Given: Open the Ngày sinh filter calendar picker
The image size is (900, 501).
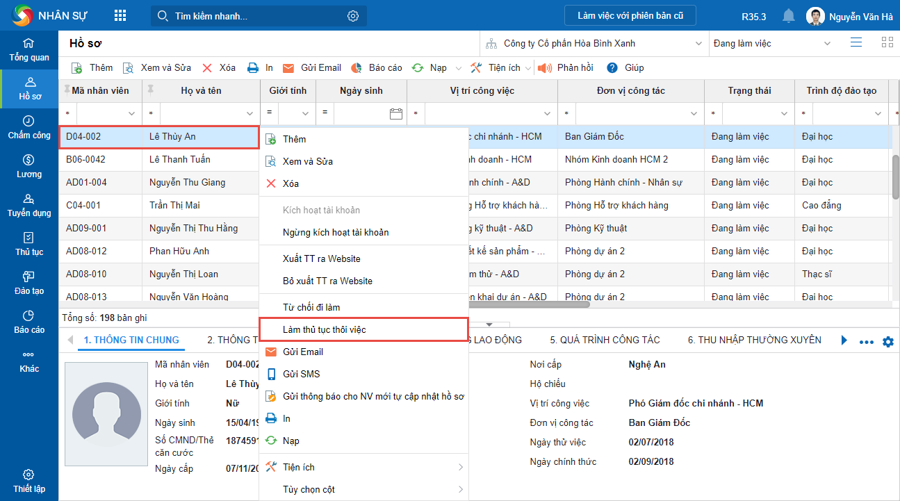Looking at the screenshot, I should [x=396, y=113].
